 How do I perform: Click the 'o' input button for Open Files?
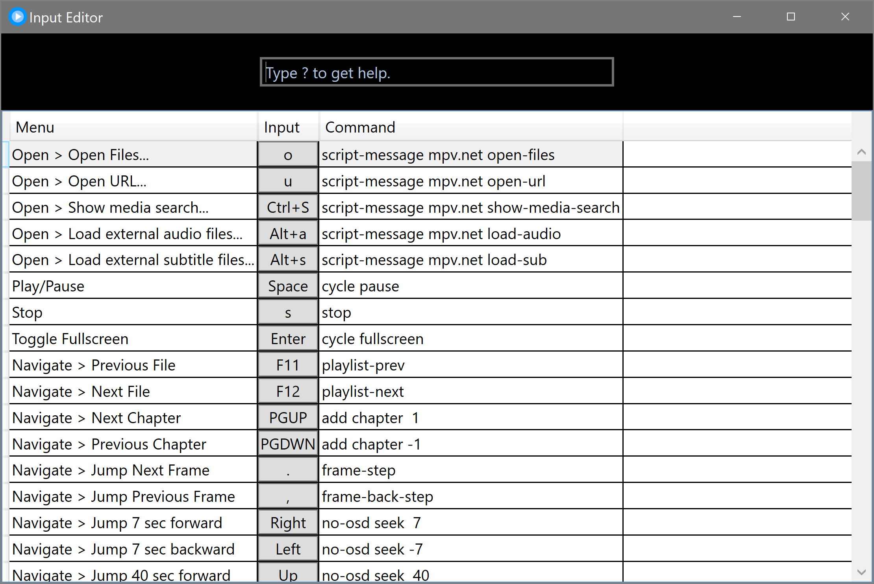288,155
